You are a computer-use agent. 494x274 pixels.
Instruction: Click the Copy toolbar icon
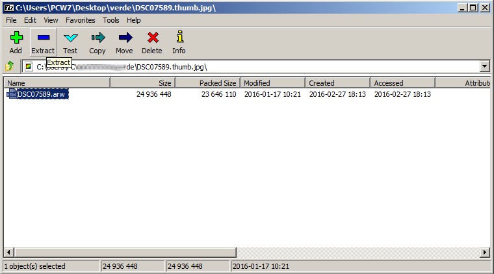(97, 38)
